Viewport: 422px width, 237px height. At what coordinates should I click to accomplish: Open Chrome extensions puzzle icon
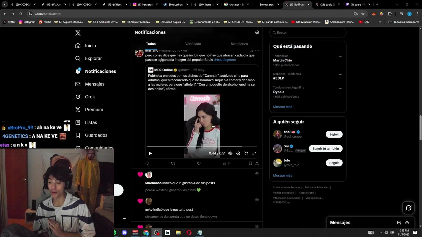point(390,14)
